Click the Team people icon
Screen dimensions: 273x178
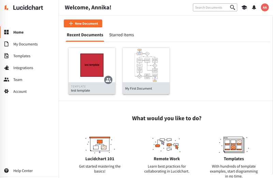tap(6, 80)
